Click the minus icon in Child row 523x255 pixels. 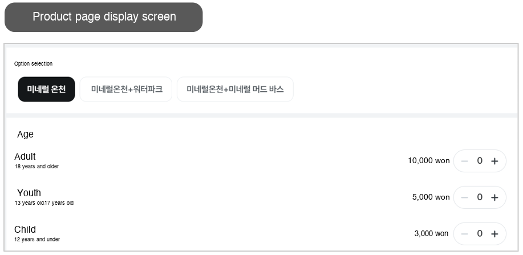[464, 234]
